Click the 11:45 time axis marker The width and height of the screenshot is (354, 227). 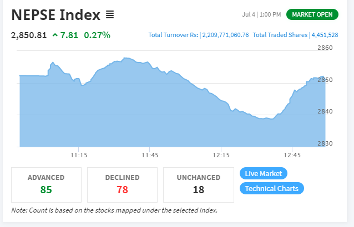click(x=150, y=155)
